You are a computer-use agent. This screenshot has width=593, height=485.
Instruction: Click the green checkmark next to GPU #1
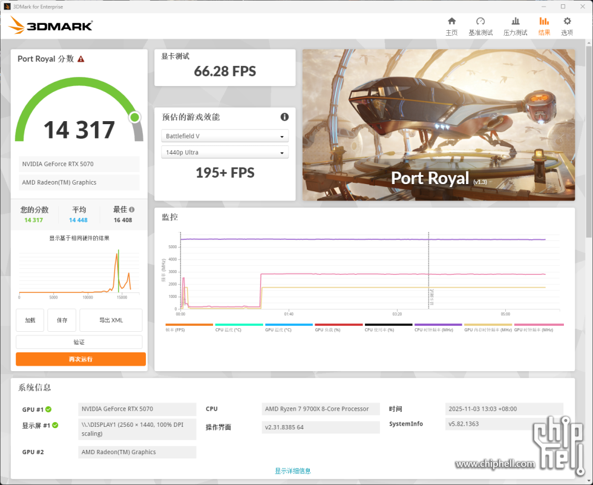pos(48,409)
